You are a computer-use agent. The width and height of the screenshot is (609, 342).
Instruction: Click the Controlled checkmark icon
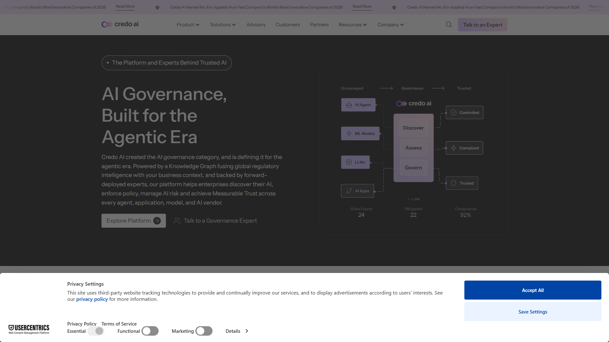point(454,112)
